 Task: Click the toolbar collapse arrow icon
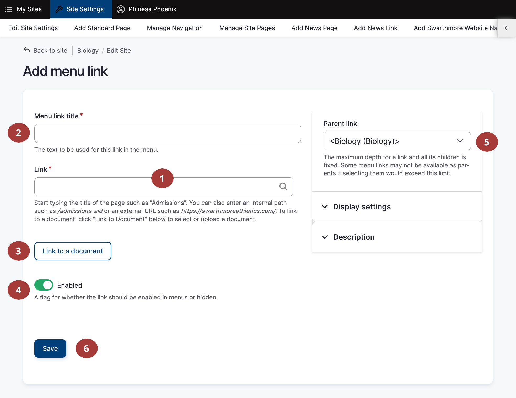tap(507, 28)
